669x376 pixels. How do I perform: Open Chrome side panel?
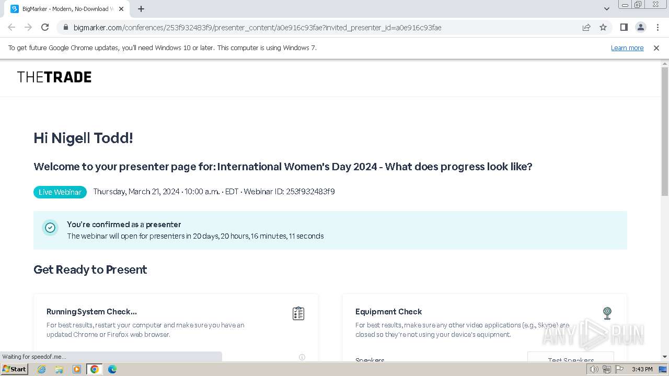(x=624, y=27)
